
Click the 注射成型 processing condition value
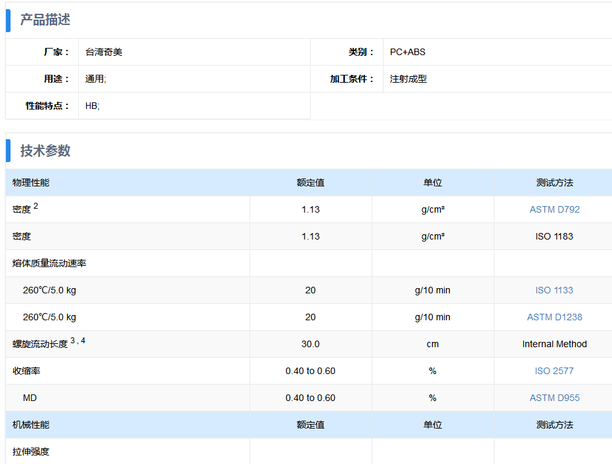(408, 79)
